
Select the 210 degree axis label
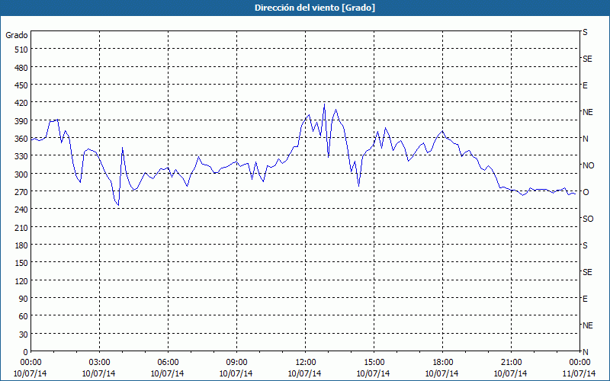21,228
